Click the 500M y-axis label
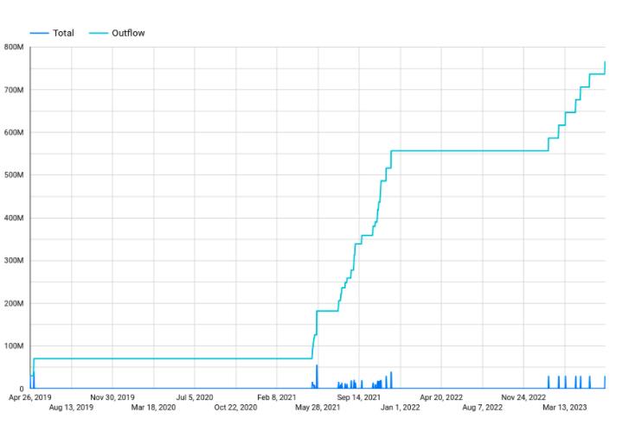629x425 pixels. (14, 175)
